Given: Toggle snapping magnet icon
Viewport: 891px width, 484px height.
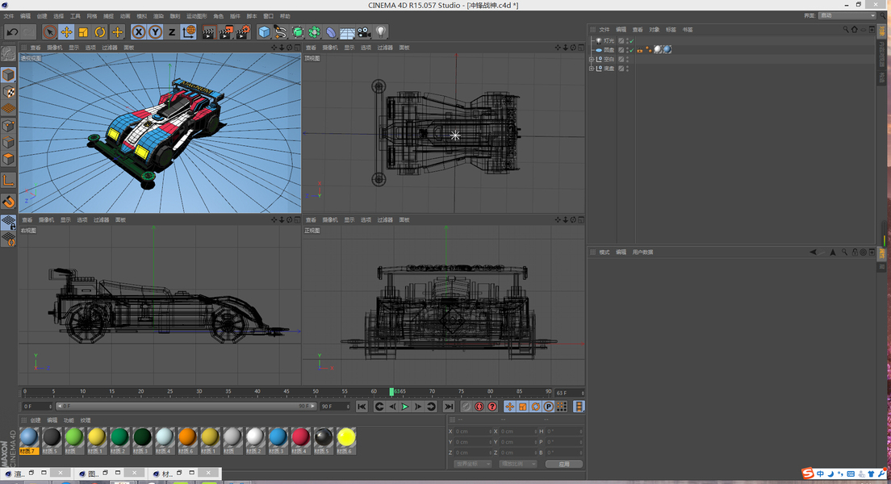Looking at the screenshot, I should point(9,202).
